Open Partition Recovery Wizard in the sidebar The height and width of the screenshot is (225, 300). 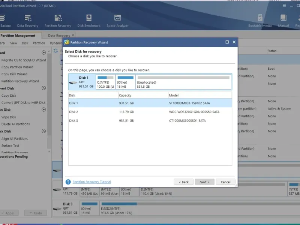[x=20, y=81]
